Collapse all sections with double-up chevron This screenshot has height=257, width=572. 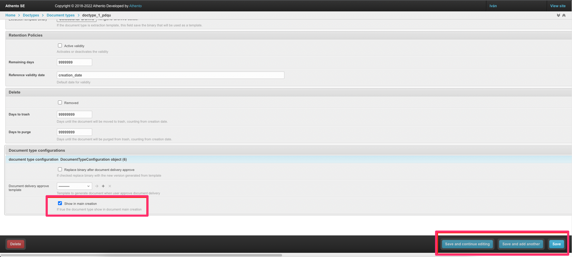coord(564,15)
